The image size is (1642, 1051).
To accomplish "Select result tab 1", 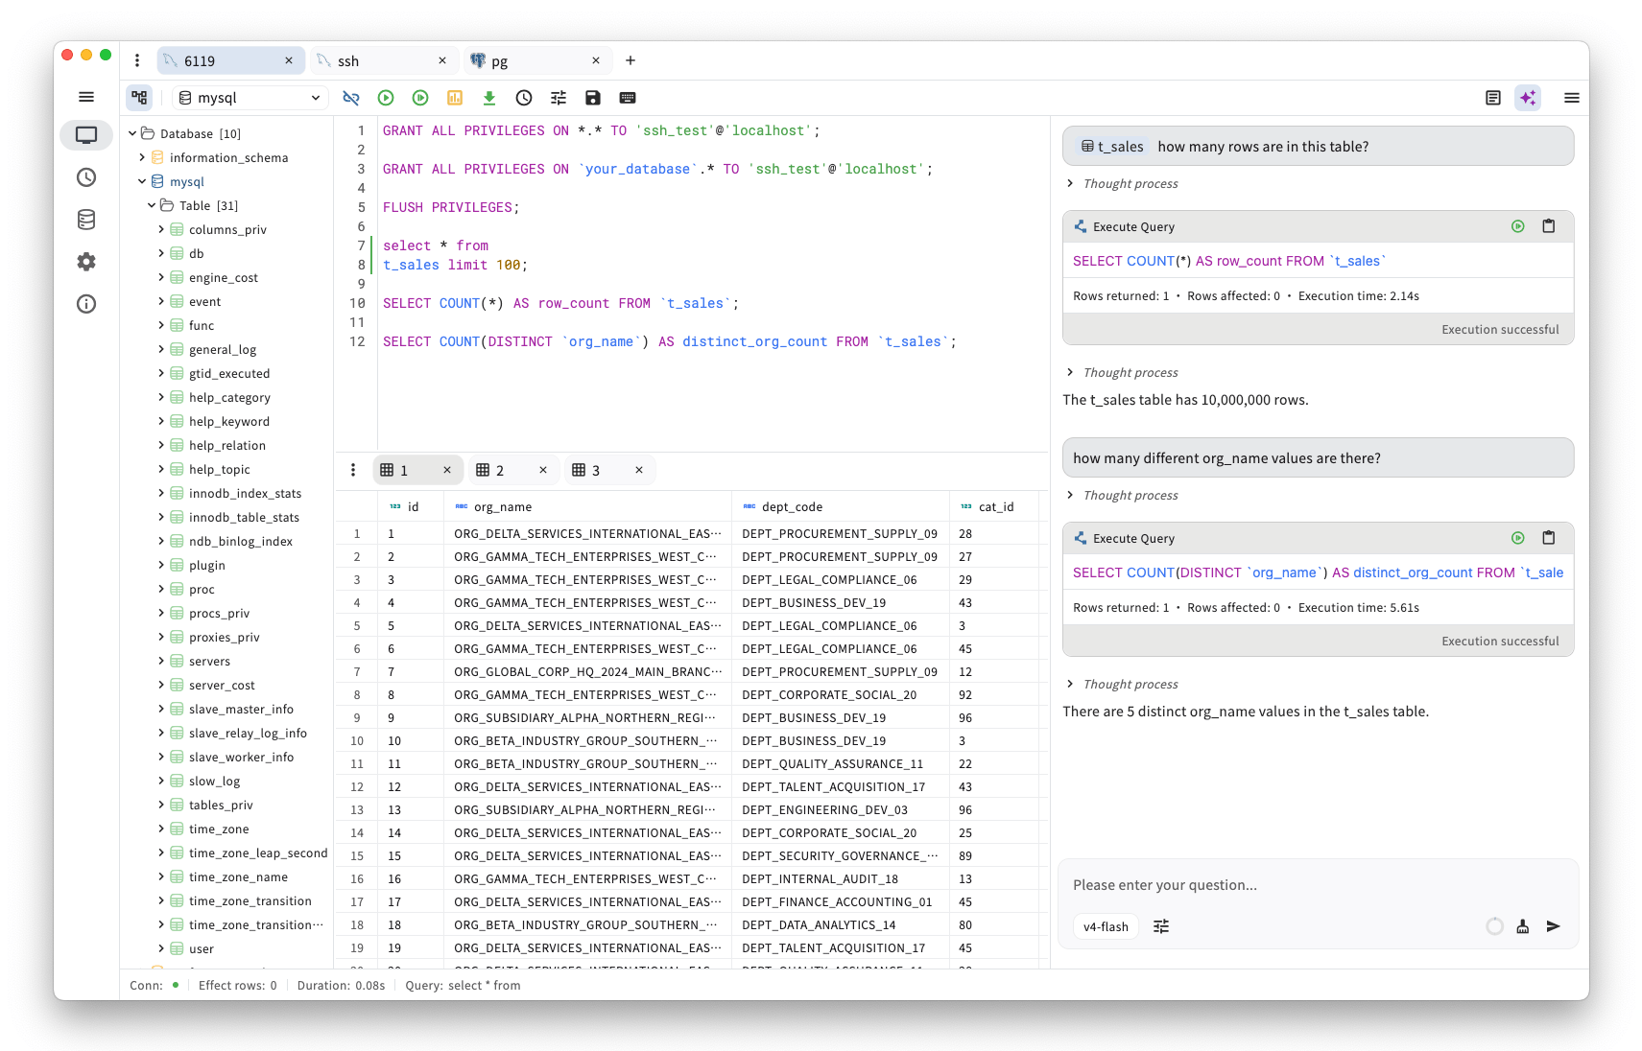I will pyautogui.click(x=417, y=470).
